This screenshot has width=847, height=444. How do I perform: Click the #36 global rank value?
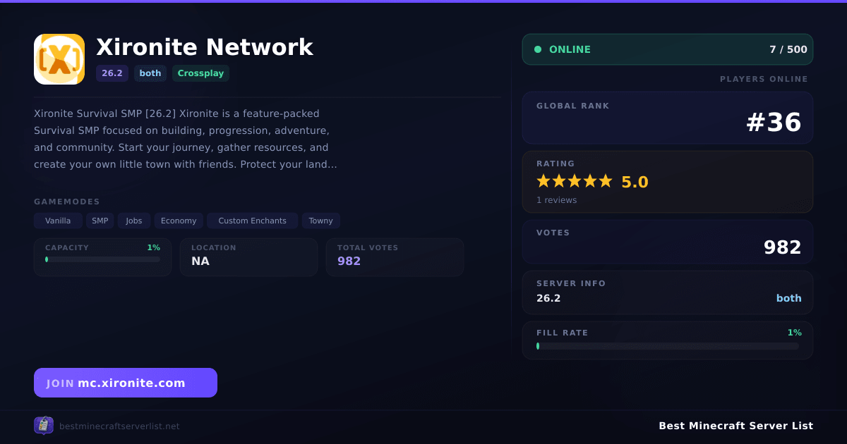[774, 123]
